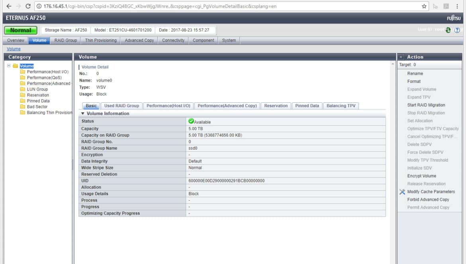Collapse the Volume tree node
This screenshot has height=264, width=466.
pyautogui.click(x=9, y=66)
